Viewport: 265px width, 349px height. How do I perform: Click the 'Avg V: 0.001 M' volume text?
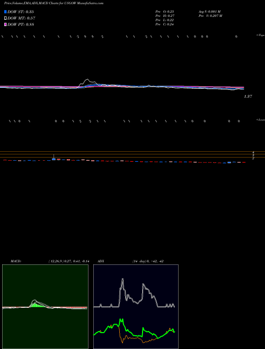click(209, 11)
